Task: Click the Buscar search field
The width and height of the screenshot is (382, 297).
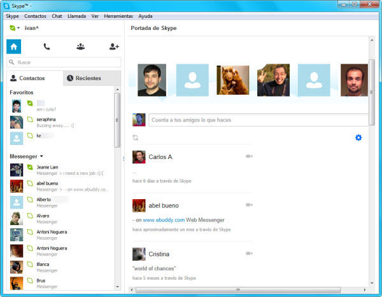Action: 64,62
